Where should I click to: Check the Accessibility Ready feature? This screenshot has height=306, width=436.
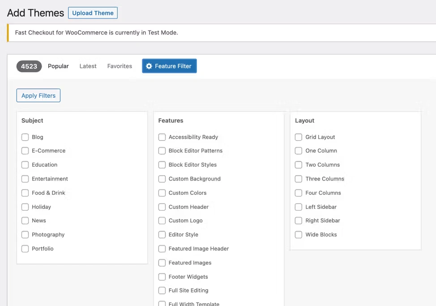tap(162, 137)
